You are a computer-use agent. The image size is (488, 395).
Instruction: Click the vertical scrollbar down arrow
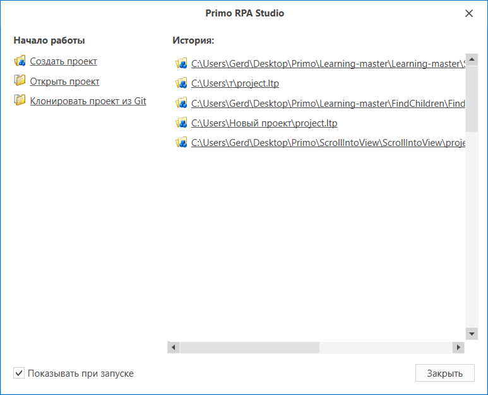472,334
